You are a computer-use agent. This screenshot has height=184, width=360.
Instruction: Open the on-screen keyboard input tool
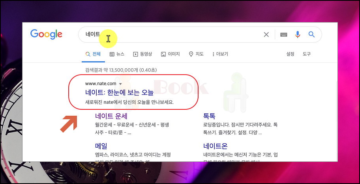tap(283, 35)
